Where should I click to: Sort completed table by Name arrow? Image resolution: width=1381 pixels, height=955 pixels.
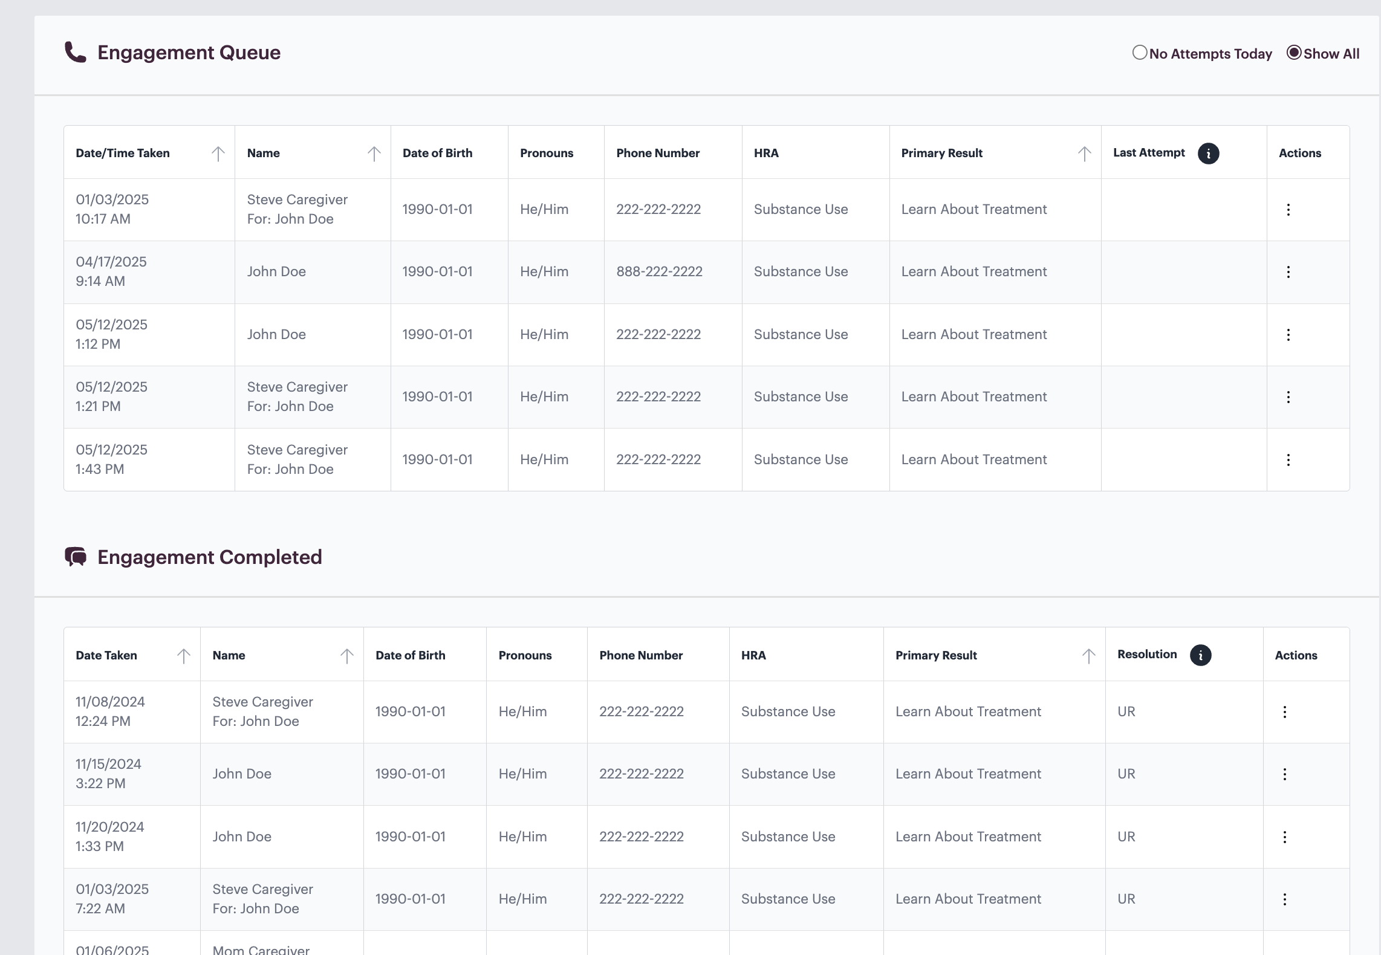pos(347,656)
